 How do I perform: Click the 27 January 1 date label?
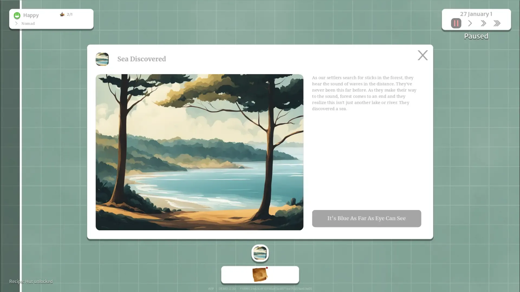click(476, 14)
